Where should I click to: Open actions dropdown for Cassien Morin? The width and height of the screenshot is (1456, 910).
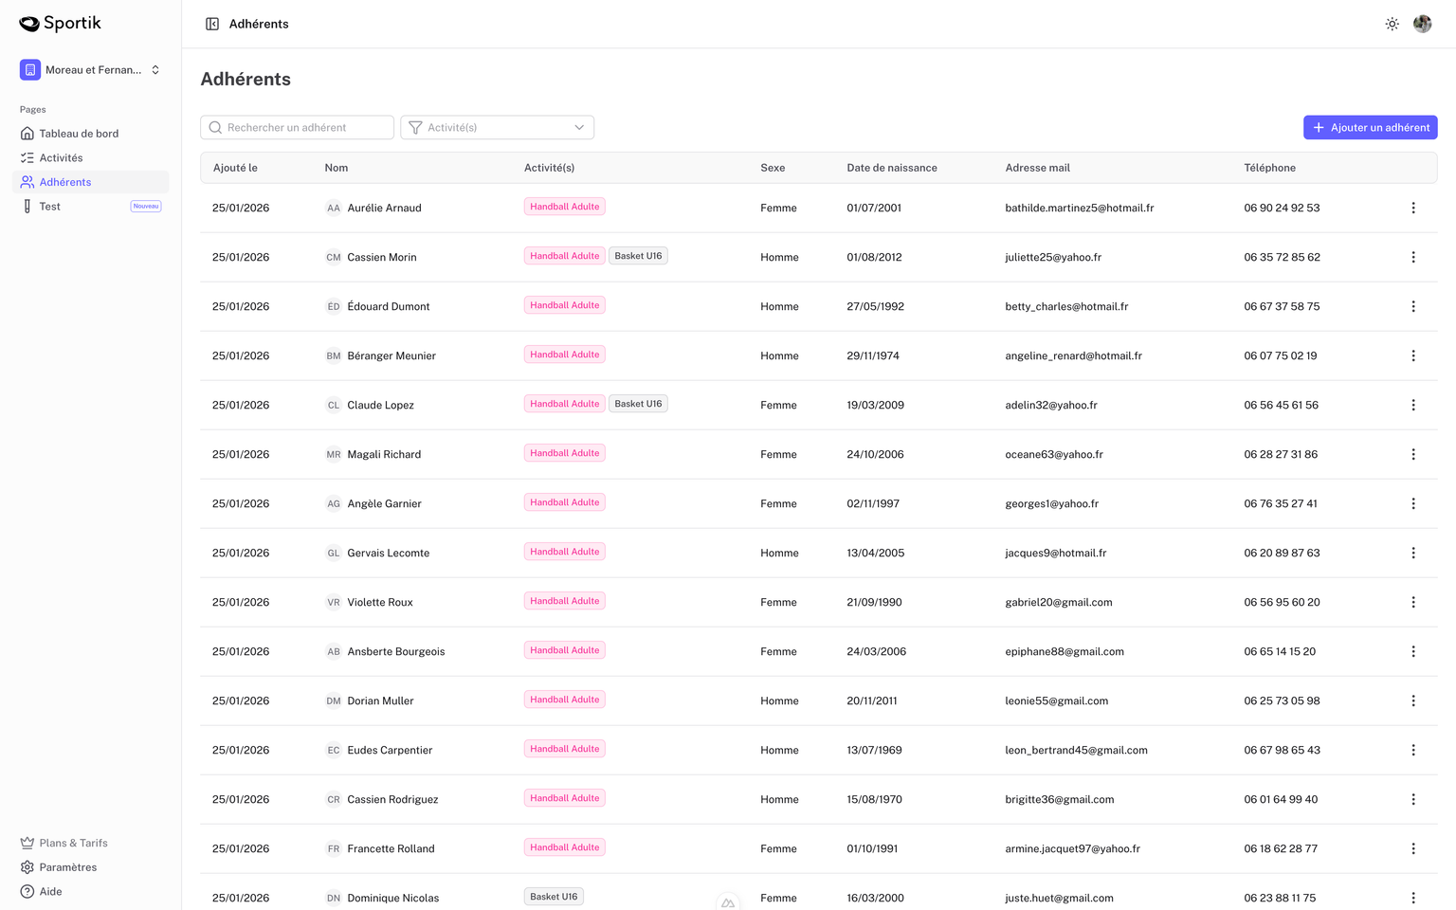pos(1412,257)
